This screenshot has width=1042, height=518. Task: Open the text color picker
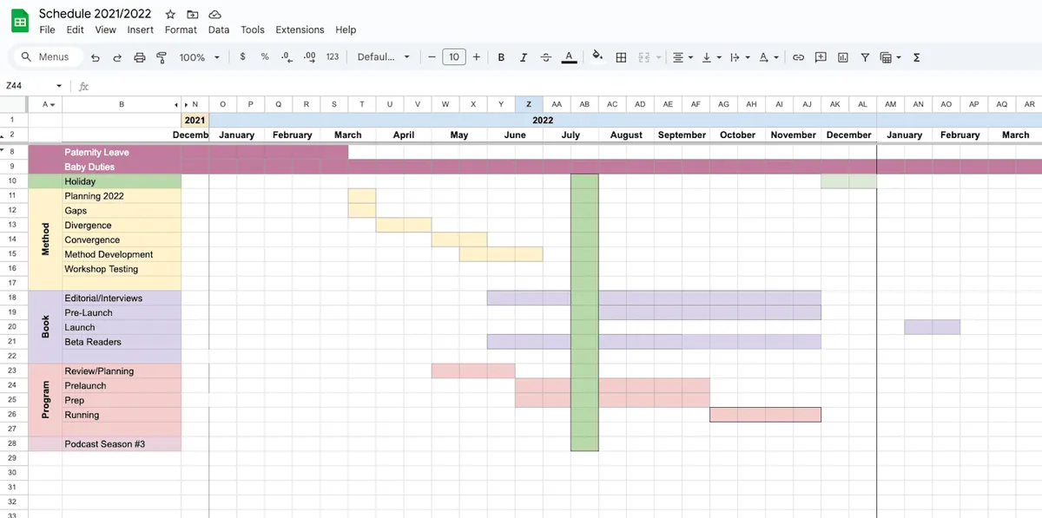tap(569, 57)
